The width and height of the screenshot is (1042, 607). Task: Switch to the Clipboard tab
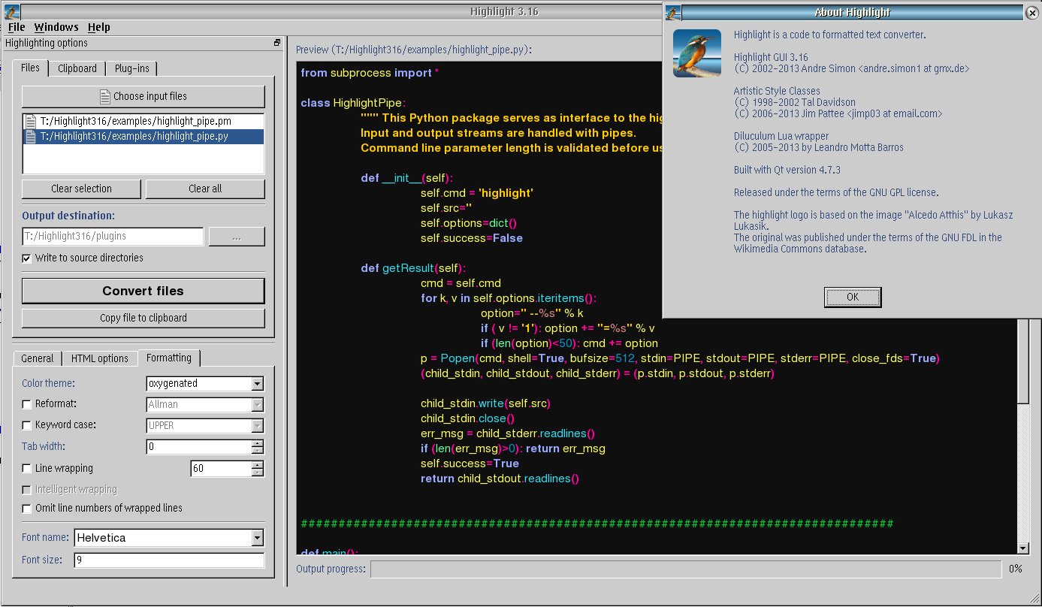tap(77, 68)
